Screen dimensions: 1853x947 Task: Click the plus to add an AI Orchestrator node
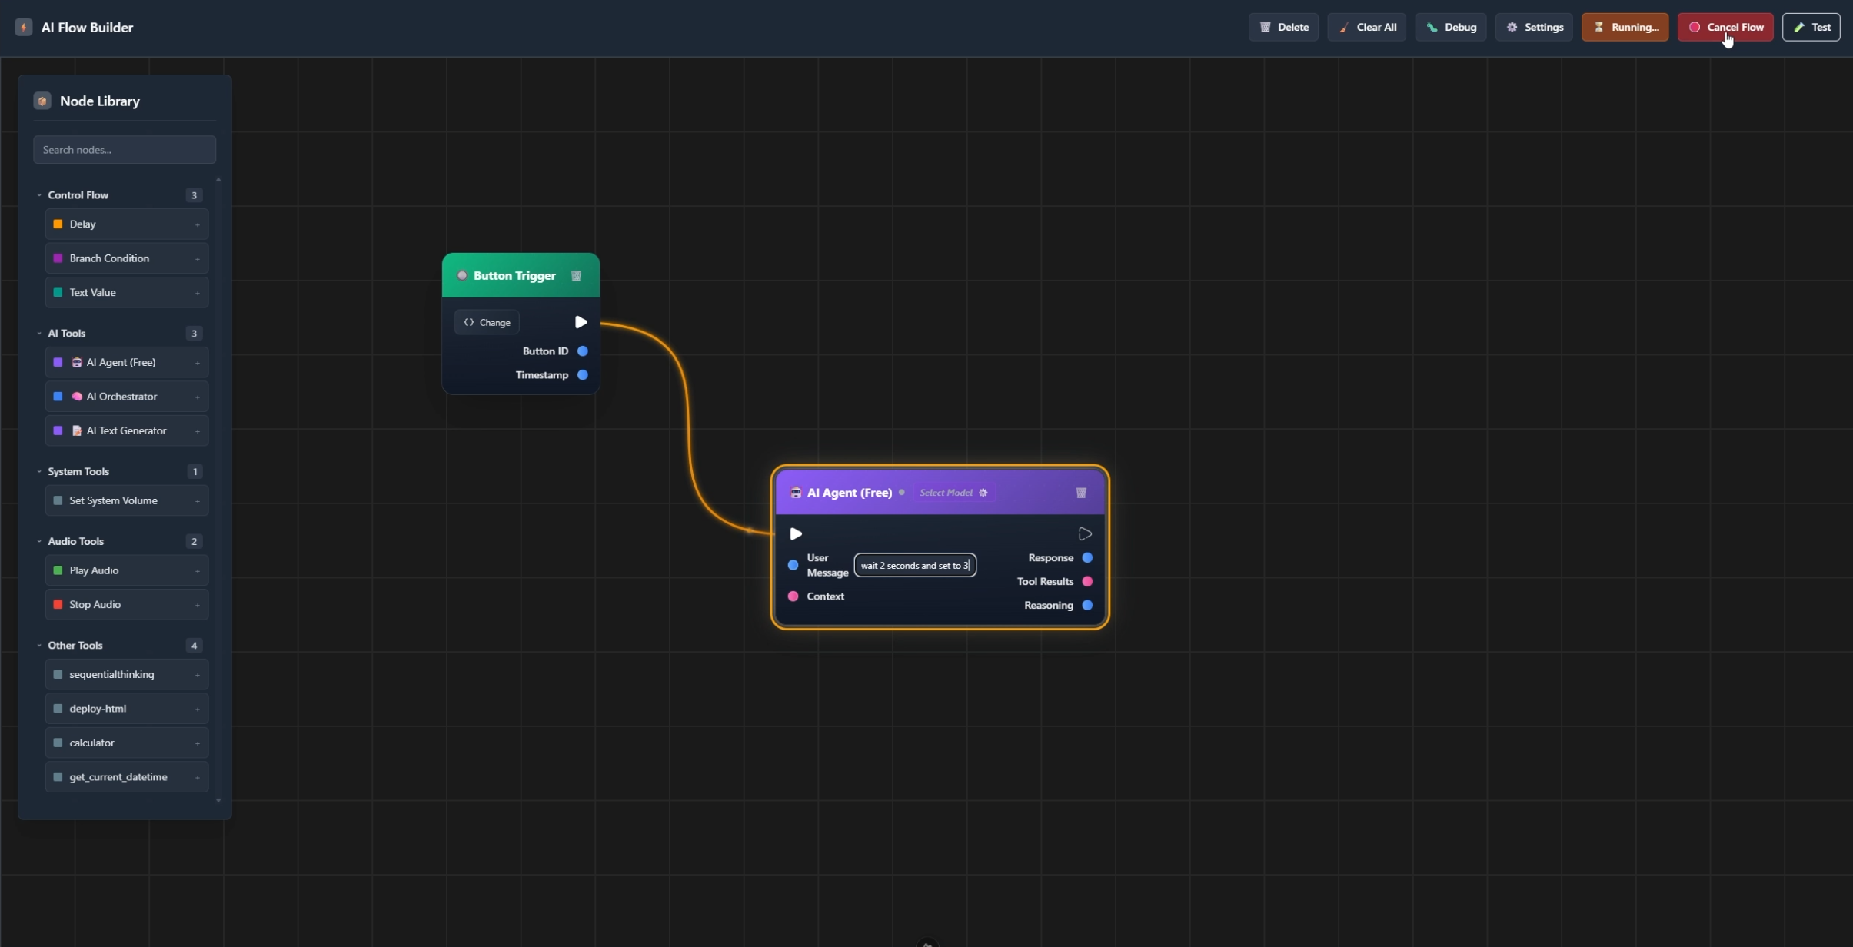(196, 396)
